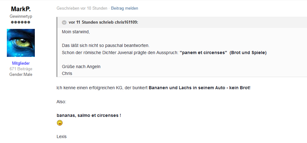
Task: Report the post via Beitrag melden
Action: [x=124, y=8]
